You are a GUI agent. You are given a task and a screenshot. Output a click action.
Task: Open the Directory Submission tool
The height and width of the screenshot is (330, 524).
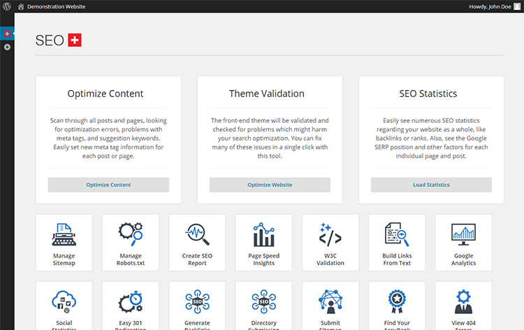tap(263, 306)
